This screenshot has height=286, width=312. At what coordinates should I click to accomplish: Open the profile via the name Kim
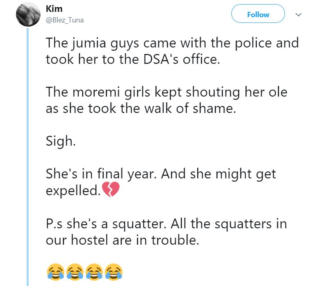coord(54,9)
